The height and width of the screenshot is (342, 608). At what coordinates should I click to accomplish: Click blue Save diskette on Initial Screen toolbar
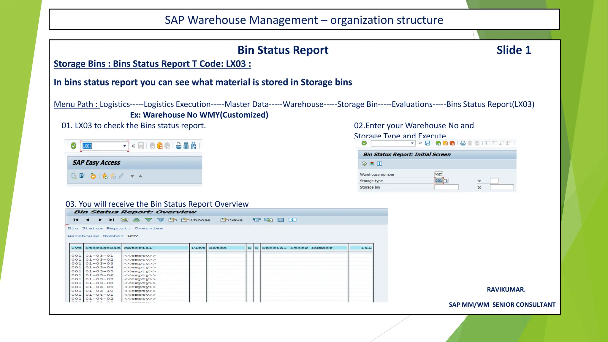[427, 143]
